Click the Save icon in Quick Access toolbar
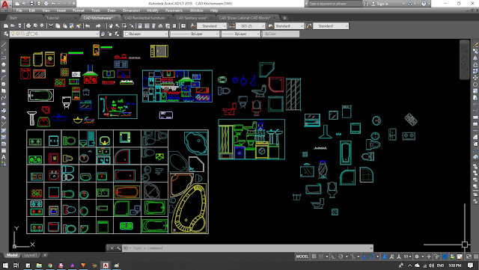The height and width of the screenshot is (270, 479). pos(31,4)
